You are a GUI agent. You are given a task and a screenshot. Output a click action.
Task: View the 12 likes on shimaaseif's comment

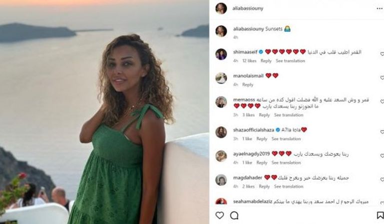pyautogui.click(x=249, y=60)
